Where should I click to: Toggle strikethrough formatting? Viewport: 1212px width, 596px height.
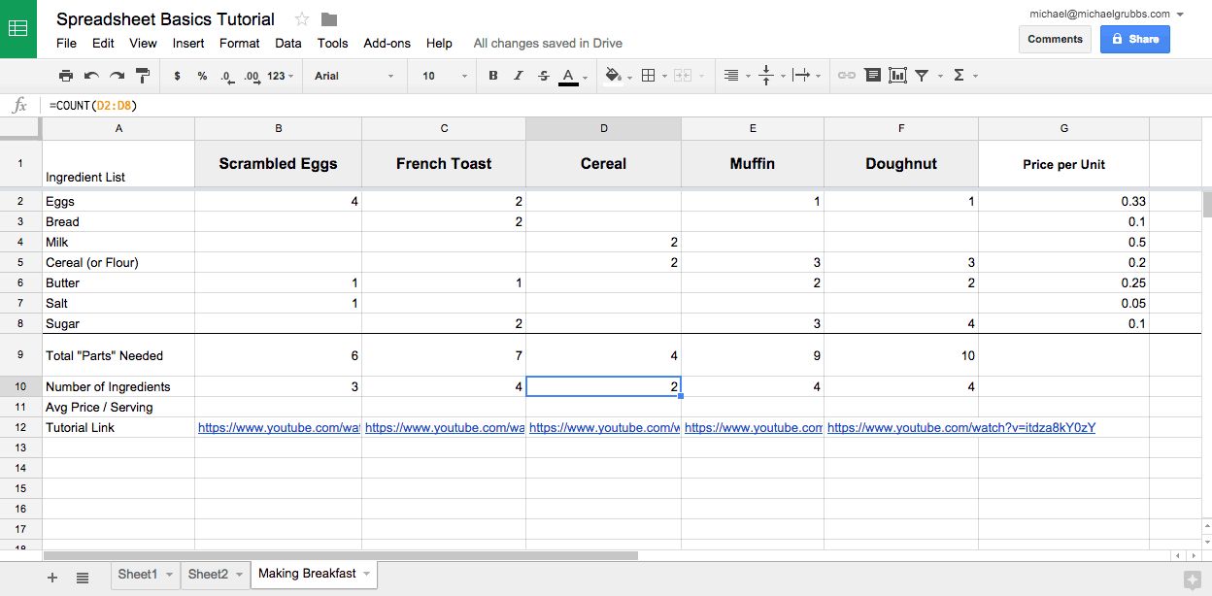coord(544,76)
